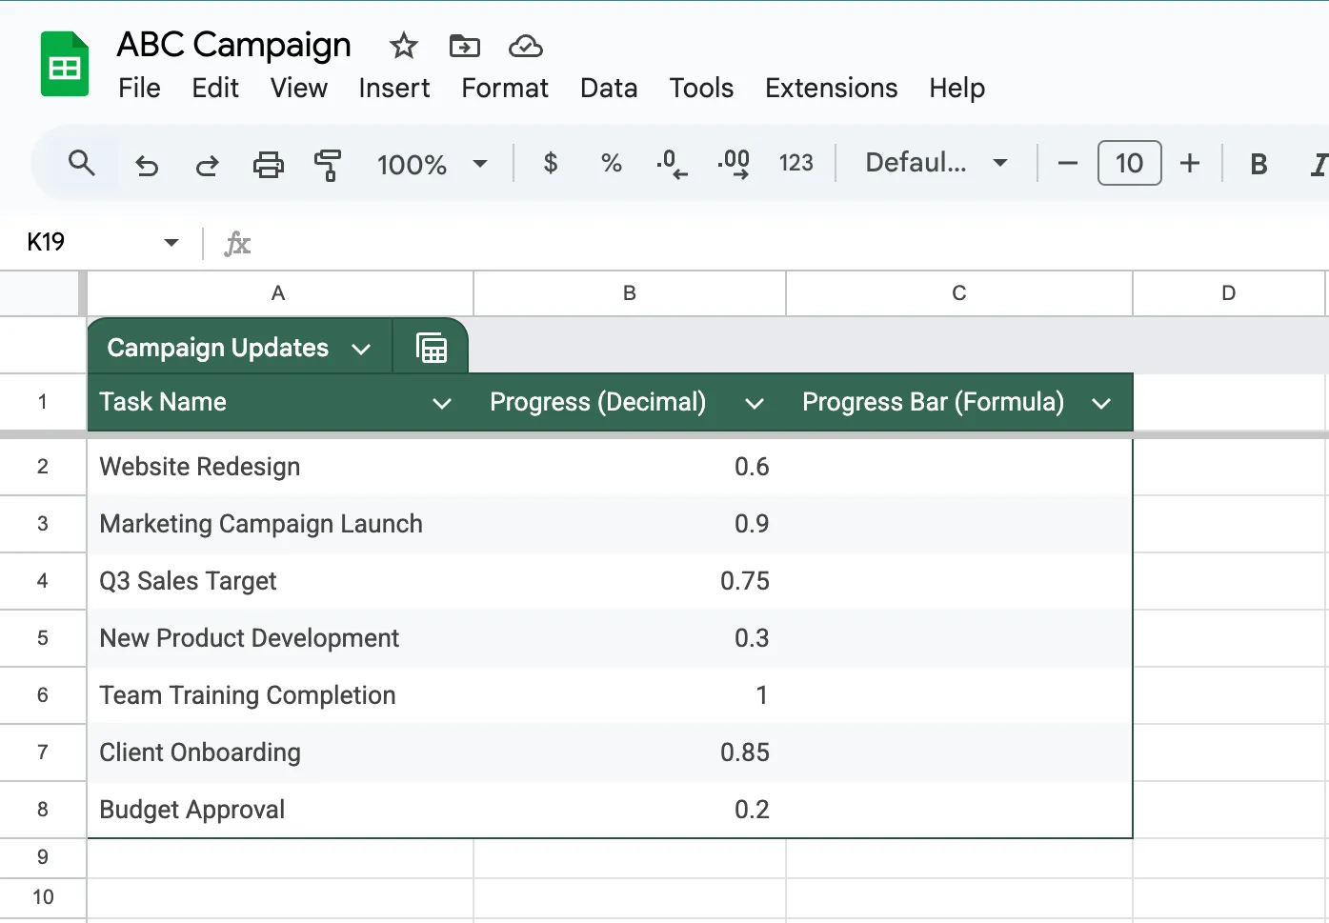Open the Help menu
Image resolution: width=1329 pixels, height=923 pixels.
tap(956, 88)
